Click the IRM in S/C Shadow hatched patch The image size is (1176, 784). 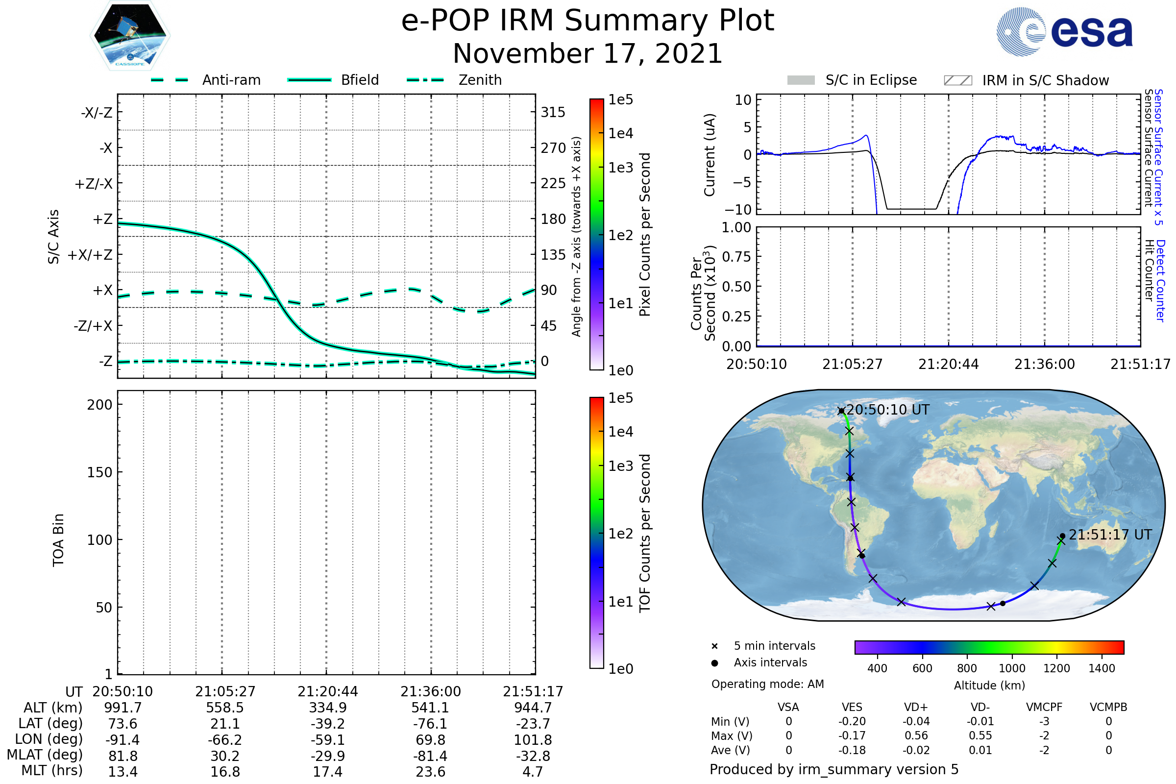click(x=957, y=80)
